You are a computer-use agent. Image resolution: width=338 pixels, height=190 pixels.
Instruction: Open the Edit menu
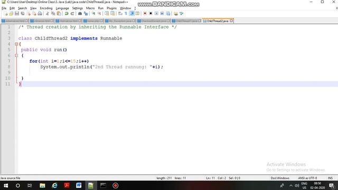[12, 8]
